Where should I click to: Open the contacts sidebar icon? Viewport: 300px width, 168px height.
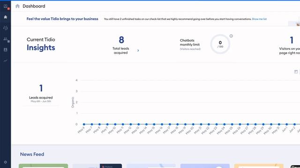click(x=6, y=50)
